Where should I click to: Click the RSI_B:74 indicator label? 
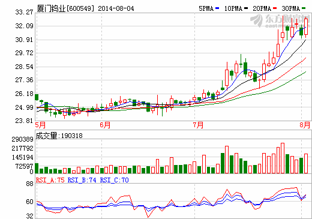[x=82, y=180]
